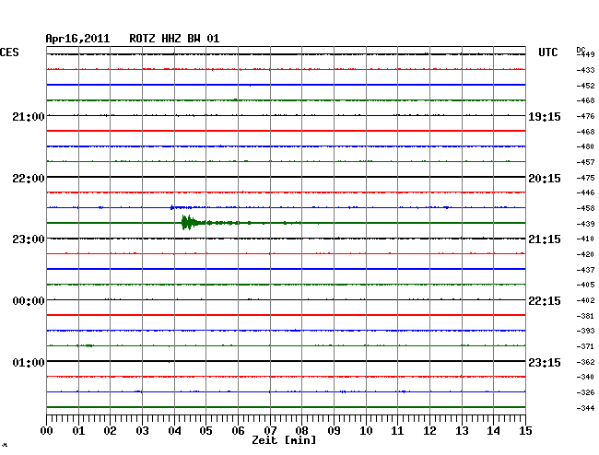Click x-axis minute tick label 05
599x455 pixels.
tap(206, 431)
